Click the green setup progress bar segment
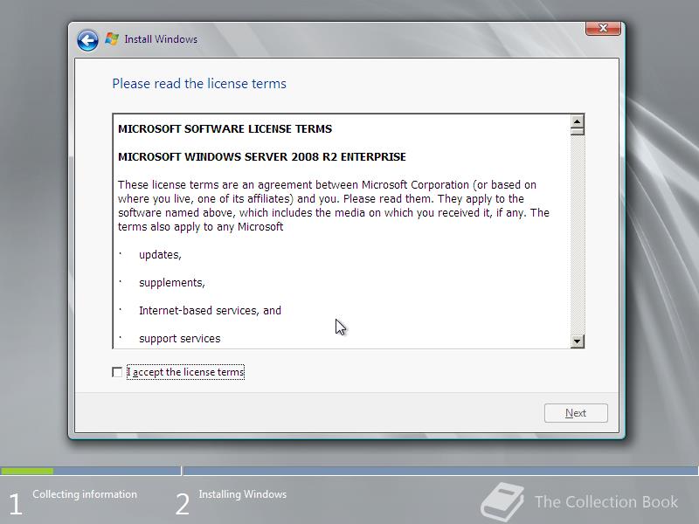This screenshot has height=524, width=699. 27,471
